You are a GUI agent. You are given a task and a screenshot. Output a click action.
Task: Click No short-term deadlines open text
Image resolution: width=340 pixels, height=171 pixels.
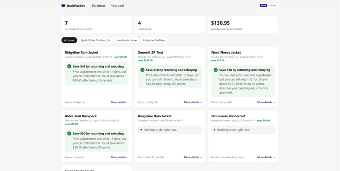(227, 158)
